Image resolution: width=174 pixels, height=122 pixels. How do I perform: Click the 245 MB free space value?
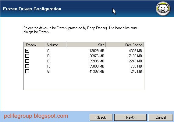tap(136, 71)
